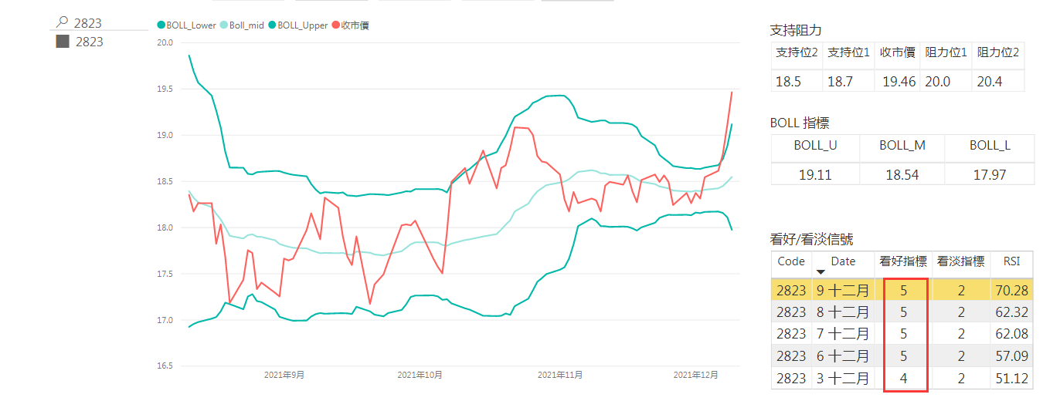Click the RSI column header
Image resolution: width=1060 pixels, height=401 pixels.
(x=1011, y=261)
